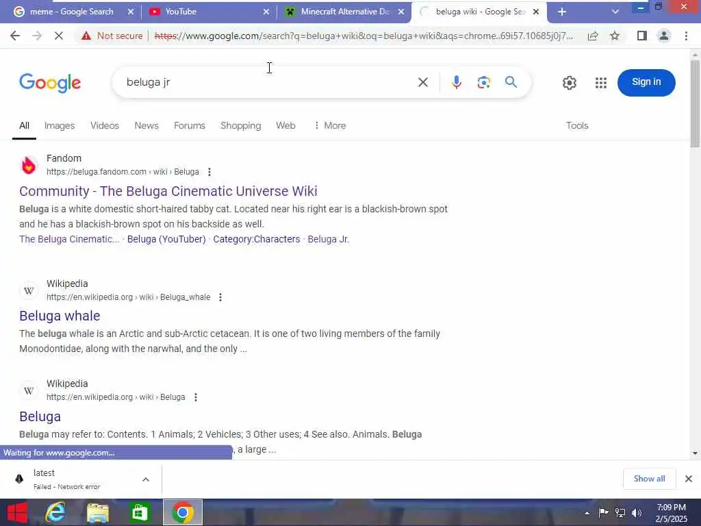Stop loading the page
Viewport: 701px width, 526px height.
(59, 36)
